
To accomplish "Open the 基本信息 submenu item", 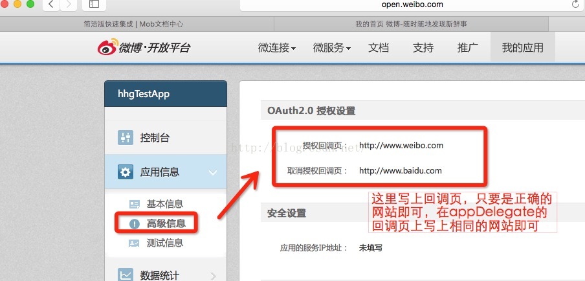I will pos(164,204).
